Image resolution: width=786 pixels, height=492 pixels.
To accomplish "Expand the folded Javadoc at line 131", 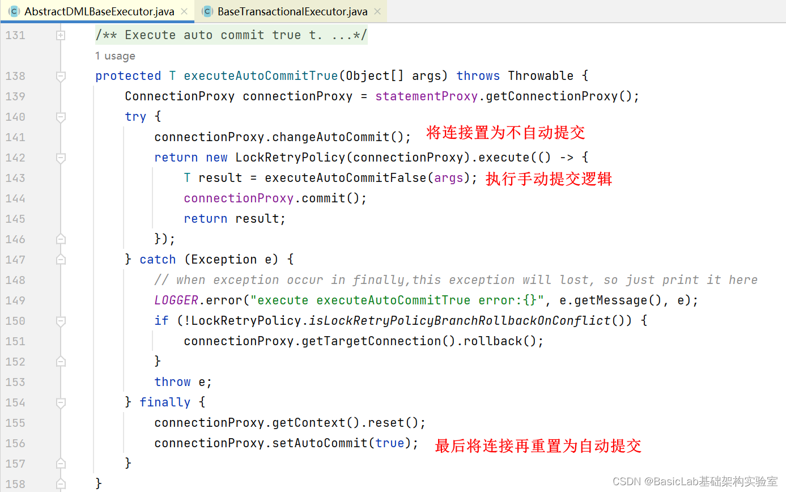I will 61,35.
